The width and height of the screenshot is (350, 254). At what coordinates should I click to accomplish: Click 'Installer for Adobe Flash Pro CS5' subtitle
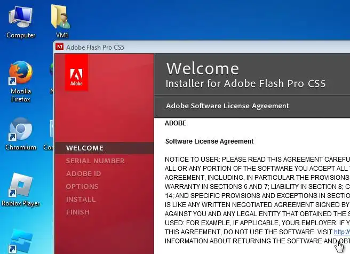(245, 83)
